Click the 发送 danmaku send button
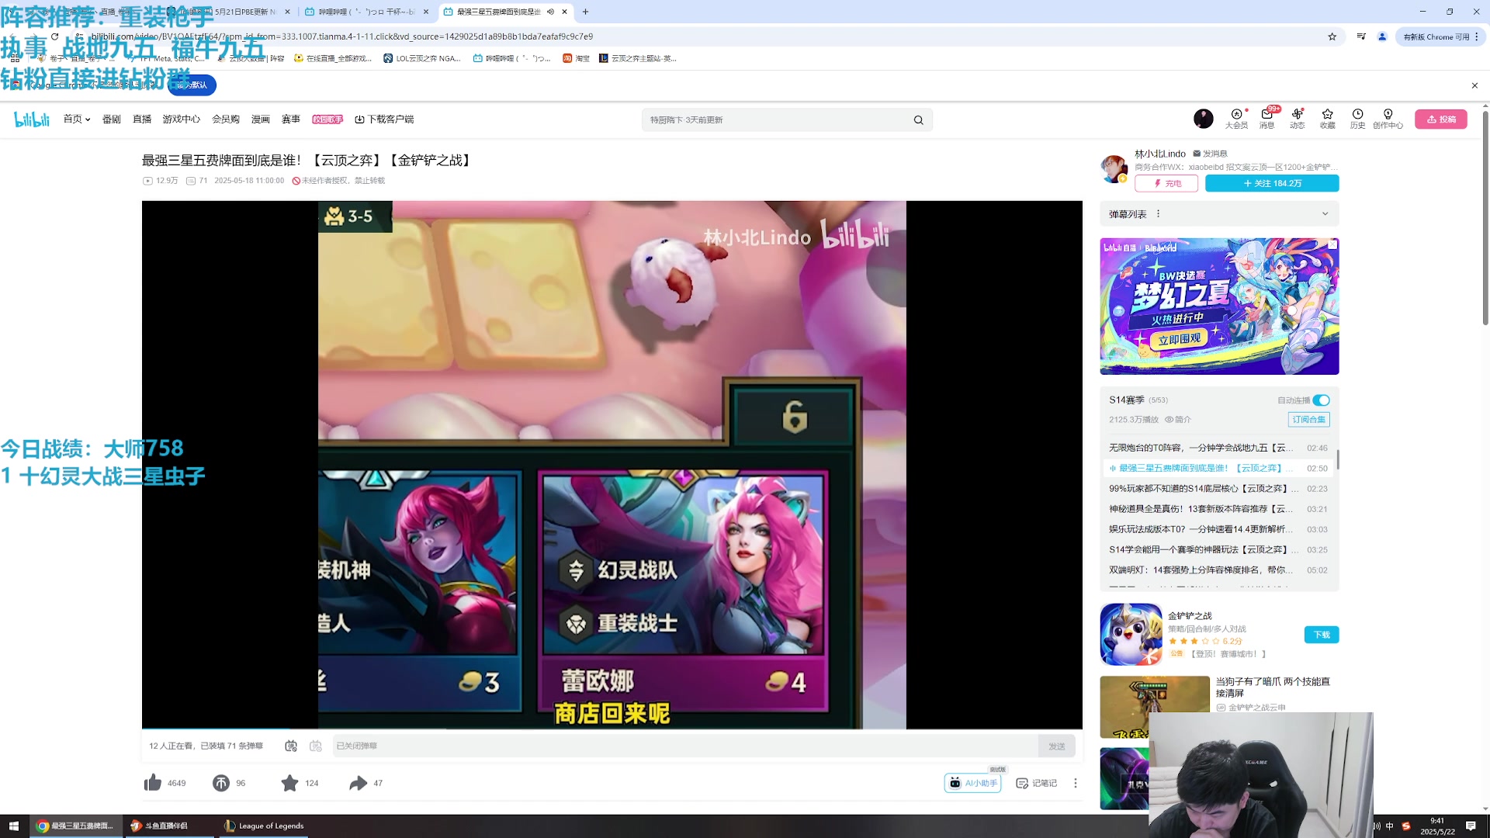1490x838 pixels. pyautogui.click(x=1056, y=746)
